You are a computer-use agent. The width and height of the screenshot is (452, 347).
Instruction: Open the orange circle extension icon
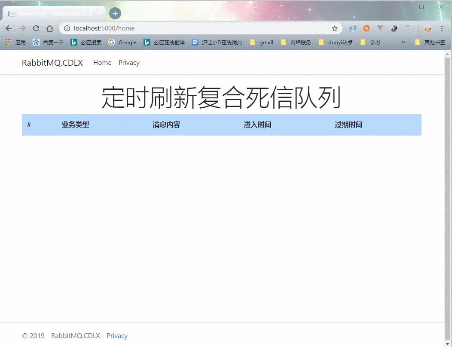[x=366, y=28]
